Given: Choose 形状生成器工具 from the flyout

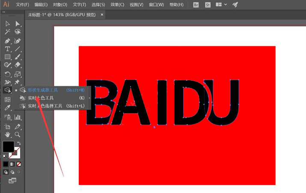Looking at the screenshot, I should 52,90.
